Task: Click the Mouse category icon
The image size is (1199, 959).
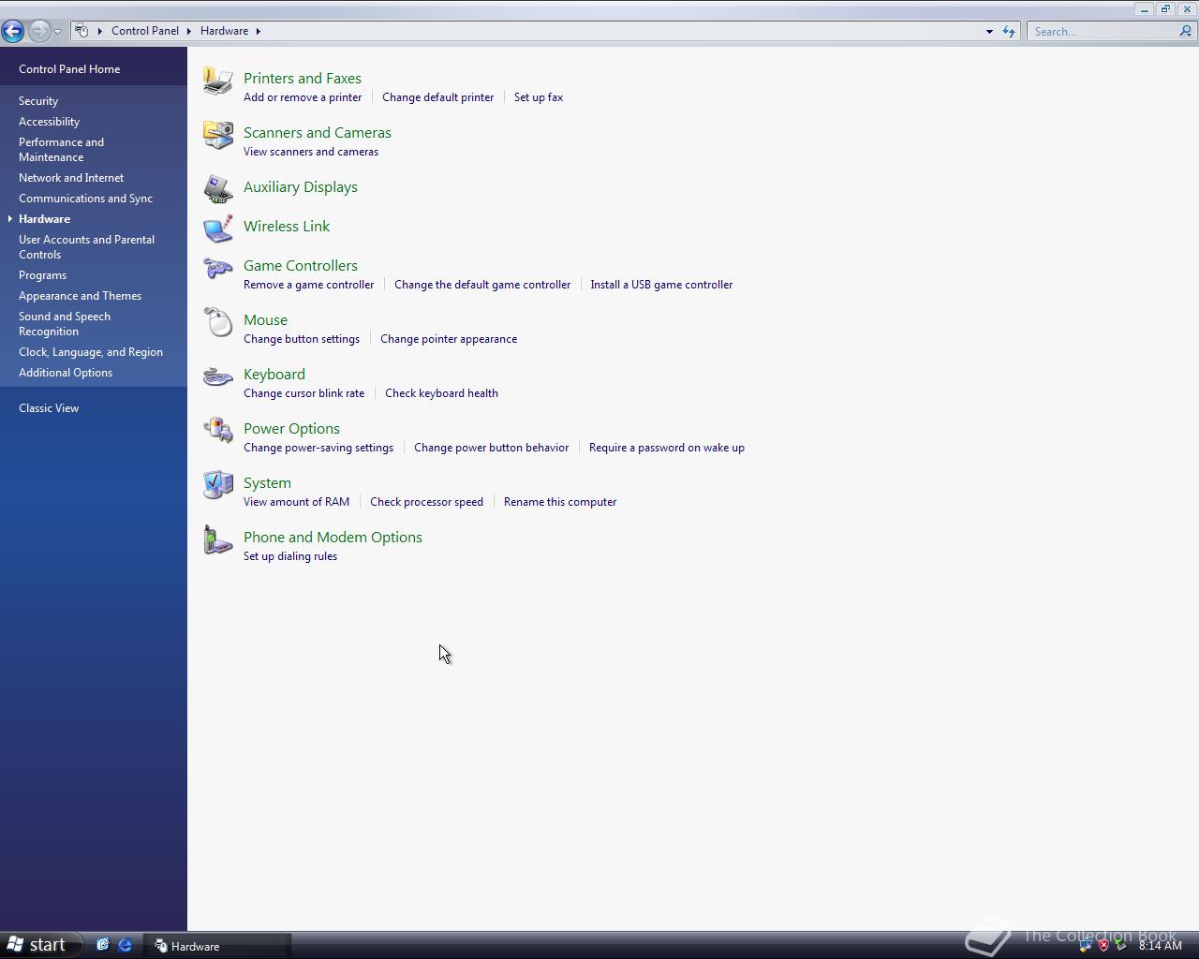Action: 218,322
